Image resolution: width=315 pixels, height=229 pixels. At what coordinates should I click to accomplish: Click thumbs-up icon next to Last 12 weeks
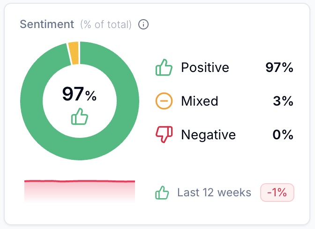(x=162, y=193)
